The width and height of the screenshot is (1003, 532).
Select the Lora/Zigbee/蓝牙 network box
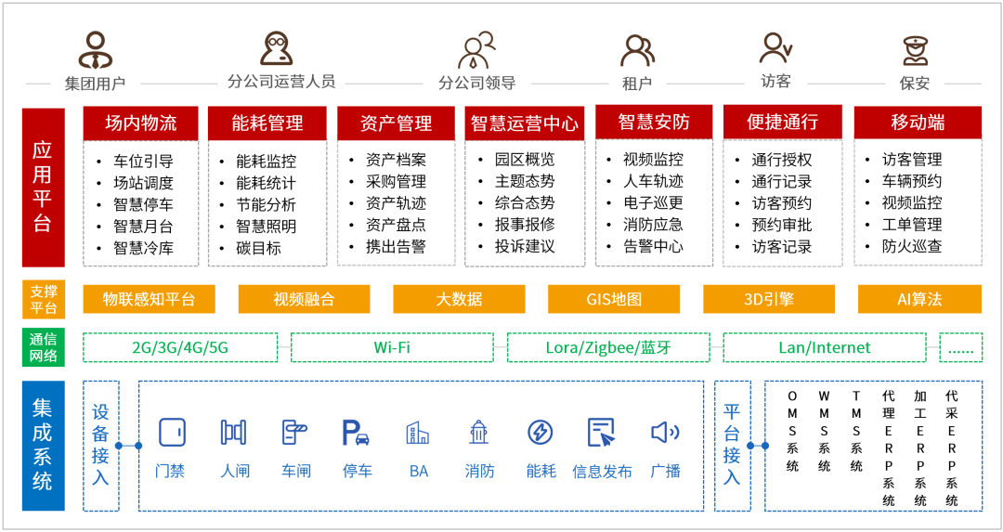[608, 348]
